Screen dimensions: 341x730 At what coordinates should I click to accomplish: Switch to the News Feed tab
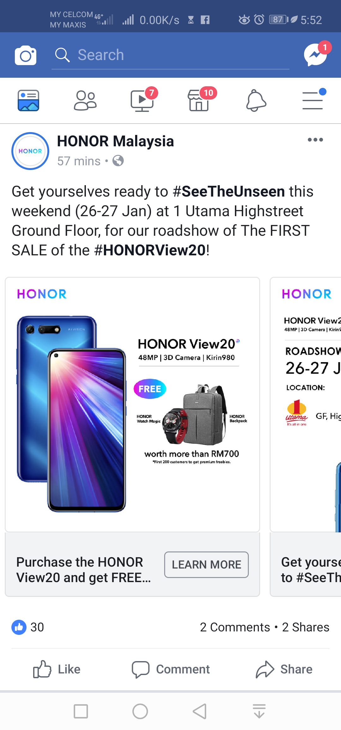click(28, 100)
